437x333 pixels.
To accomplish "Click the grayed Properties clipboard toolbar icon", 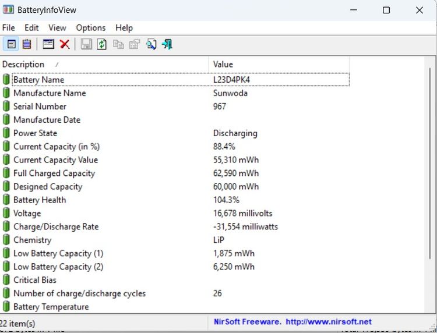I will coord(135,44).
